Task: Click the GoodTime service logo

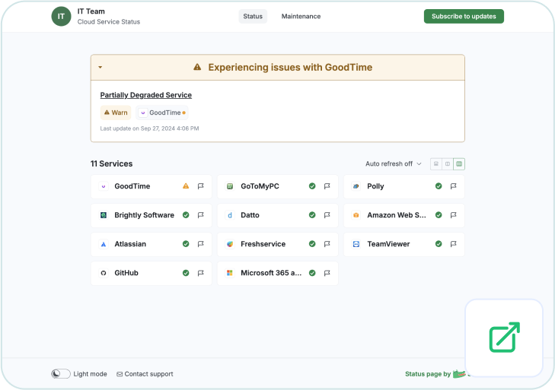Action: coord(104,186)
